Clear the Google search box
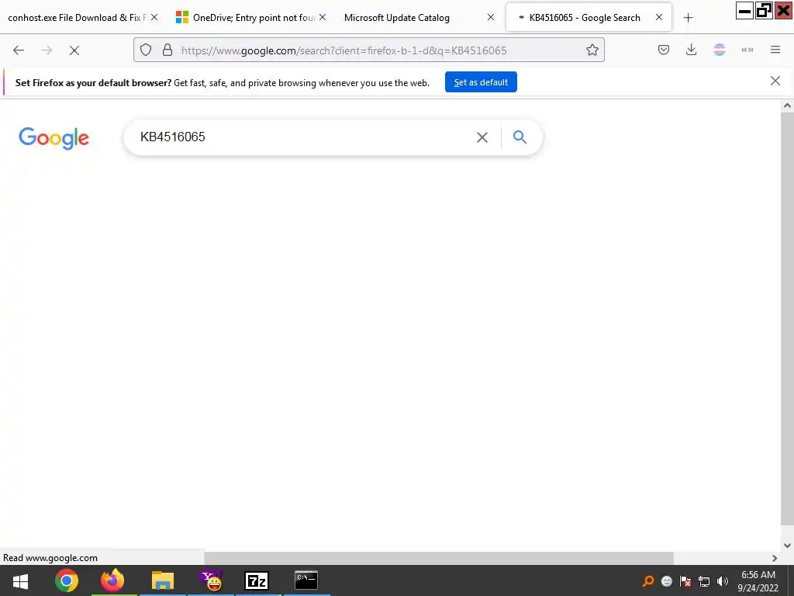 [482, 137]
